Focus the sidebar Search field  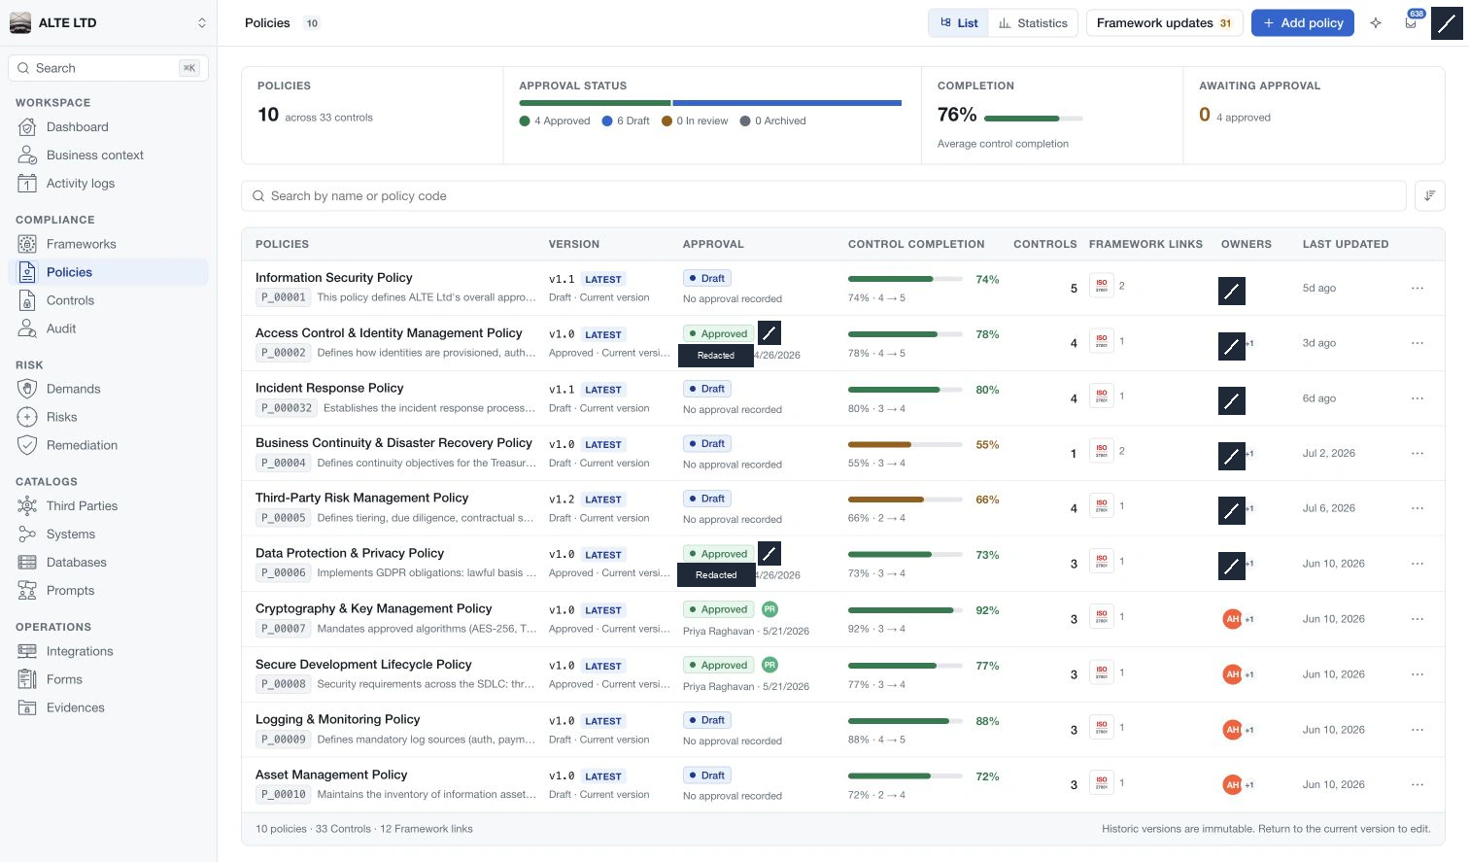pyautogui.click(x=108, y=68)
